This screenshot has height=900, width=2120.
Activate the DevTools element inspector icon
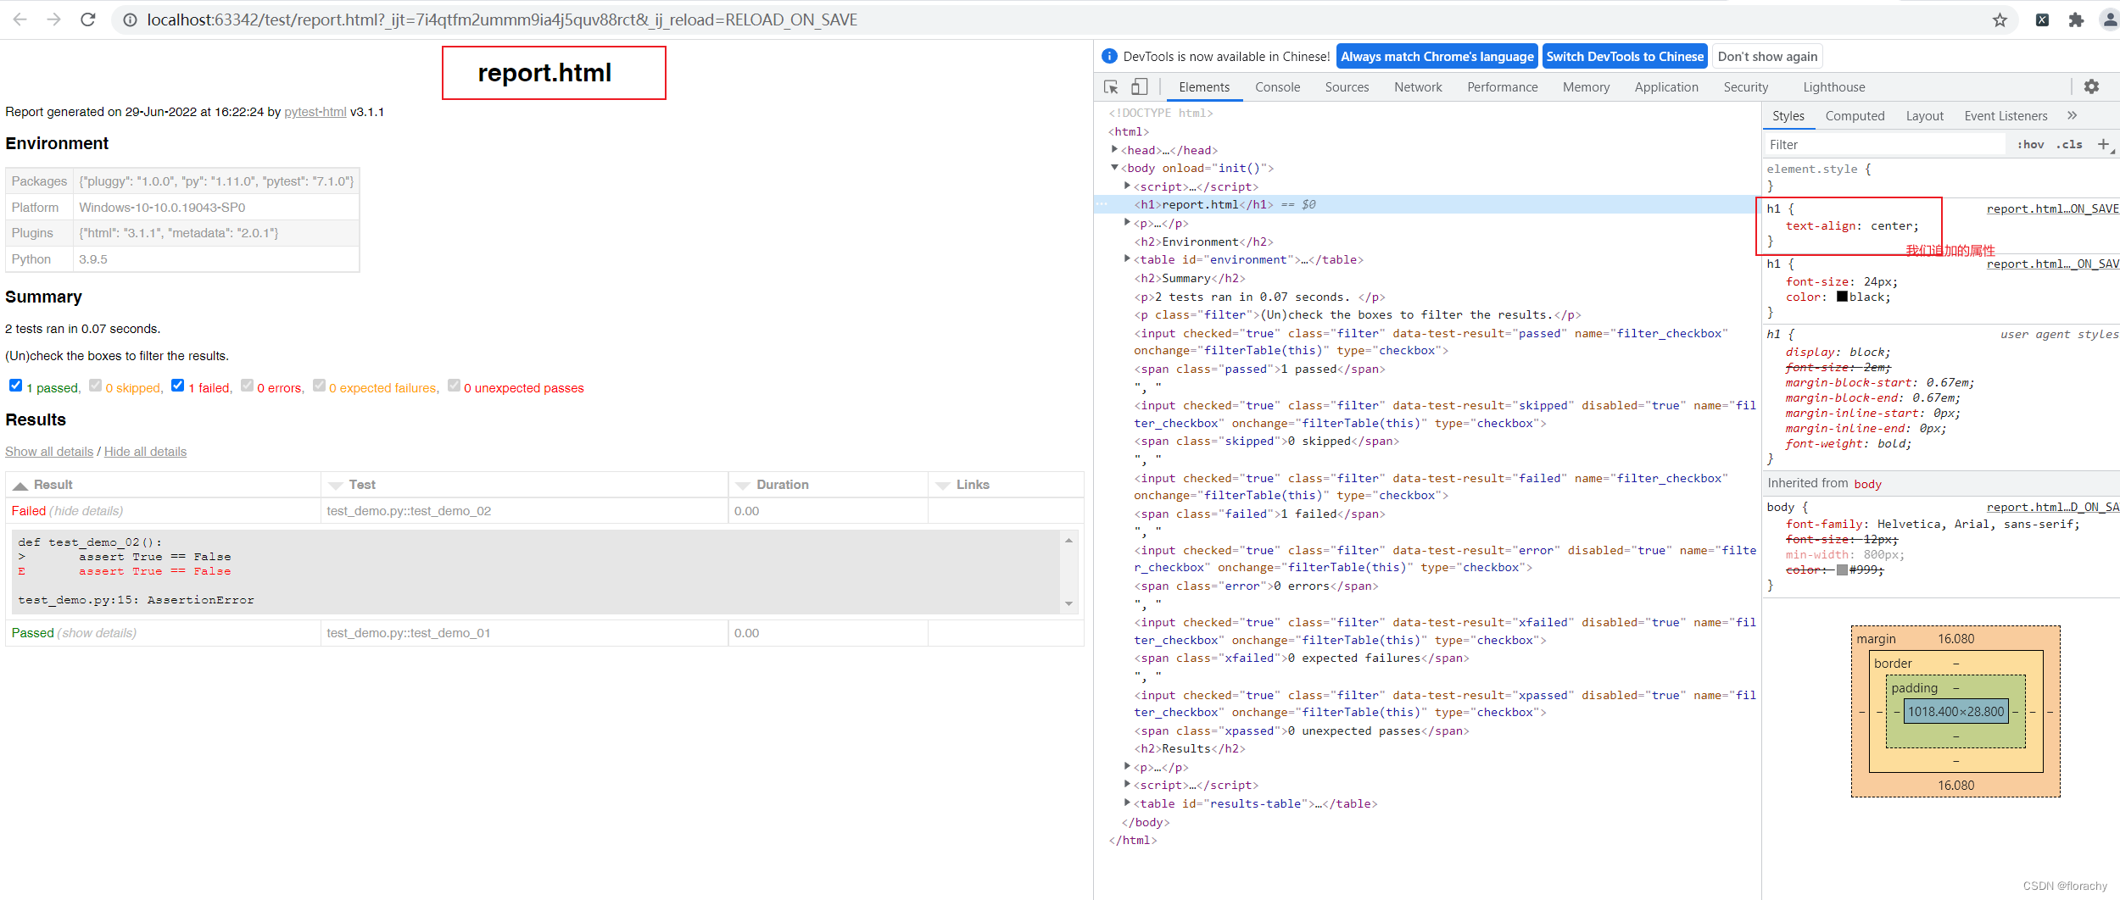1111,87
